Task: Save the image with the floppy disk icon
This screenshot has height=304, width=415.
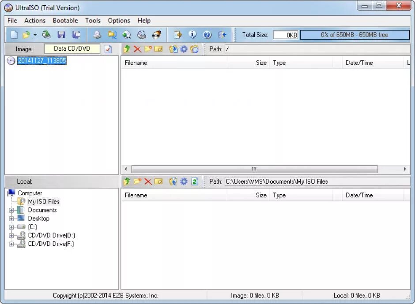Action: 61,35
